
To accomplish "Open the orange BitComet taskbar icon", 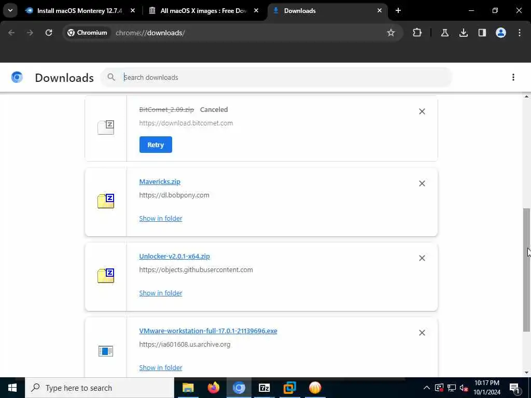I will coord(315,388).
